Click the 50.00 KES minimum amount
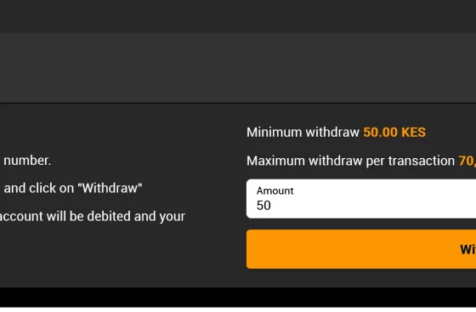The height and width of the screenshot is (312, 476). pos(394,133)
